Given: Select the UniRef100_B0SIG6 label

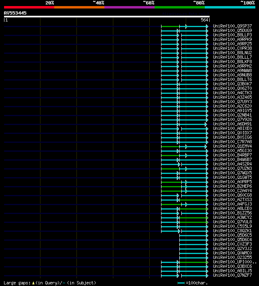Looking at the screenshot, I should 232,137.
